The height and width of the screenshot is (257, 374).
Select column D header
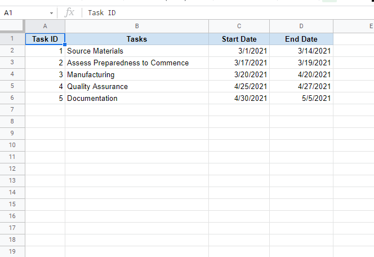coord(301,26)
